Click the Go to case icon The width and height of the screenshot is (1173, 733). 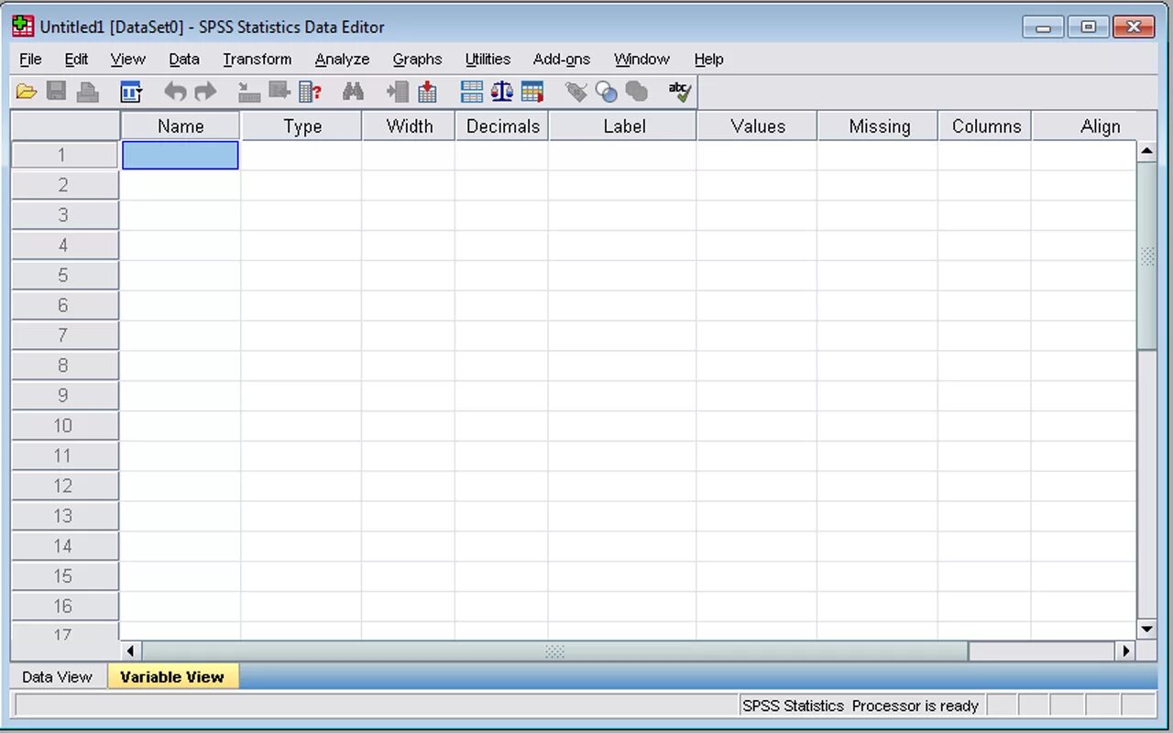click(x=249, y=92)
